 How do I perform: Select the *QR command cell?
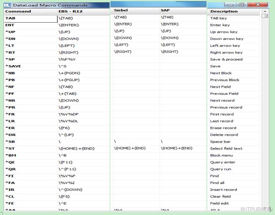[31, 169]
